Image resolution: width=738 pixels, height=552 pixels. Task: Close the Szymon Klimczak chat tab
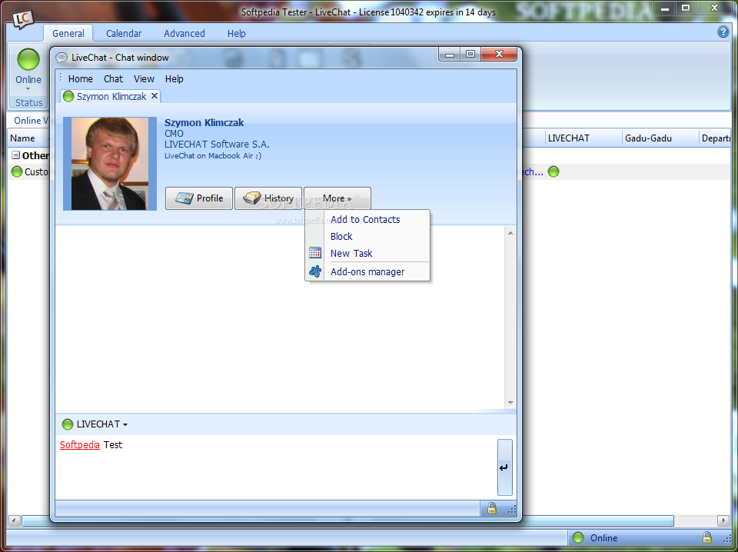(x=155, y=96)
